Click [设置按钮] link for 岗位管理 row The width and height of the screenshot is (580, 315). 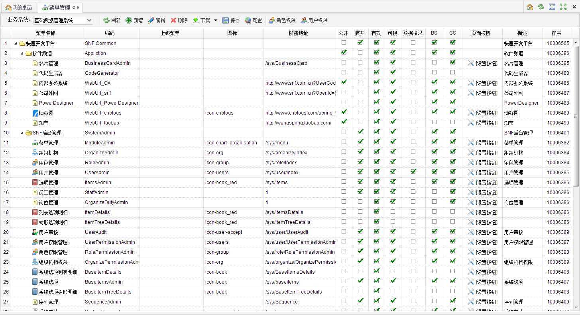(486, 202)
